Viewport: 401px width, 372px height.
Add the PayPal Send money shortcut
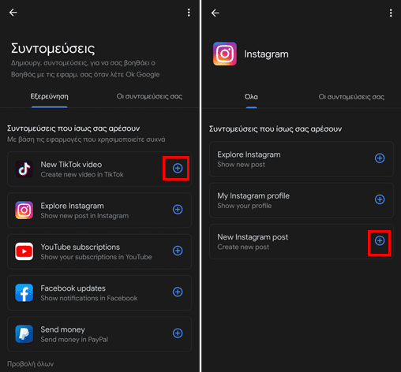click(178, 333)
